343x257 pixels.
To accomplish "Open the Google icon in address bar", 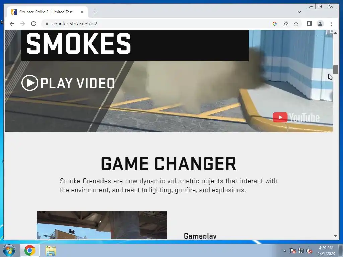I will (x=275, y=24).
